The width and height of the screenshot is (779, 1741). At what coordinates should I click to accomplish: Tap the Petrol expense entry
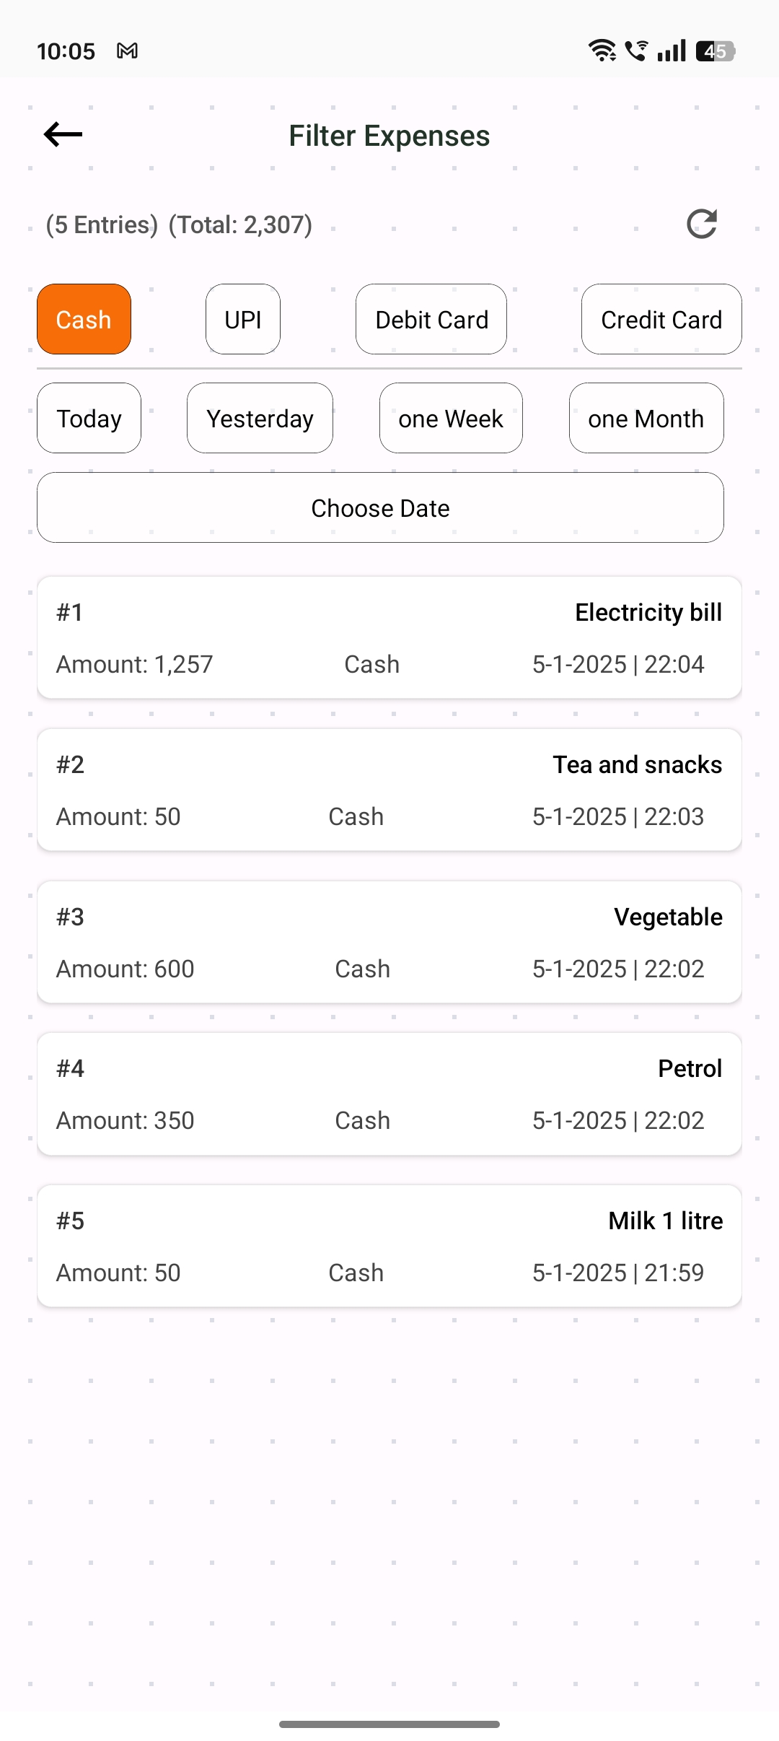[389, 1094]
